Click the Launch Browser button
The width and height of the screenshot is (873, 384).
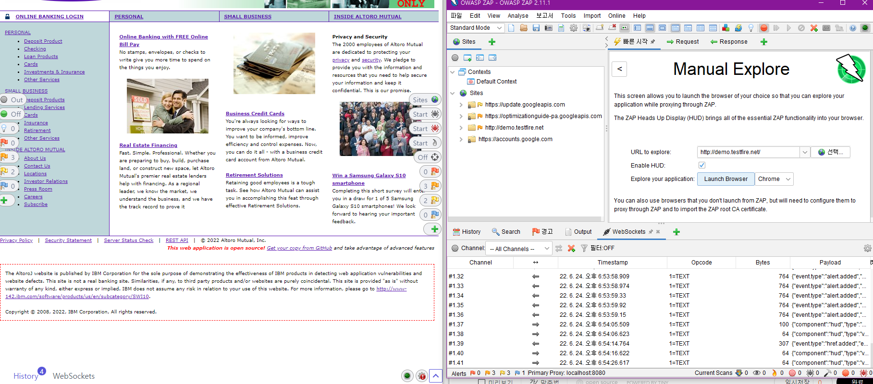[x=725, y=179]
